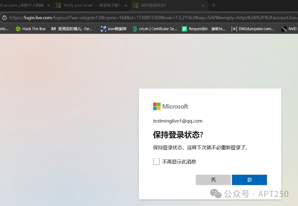Click the lock site-info icon
This screenshot has width=298, height=206.
pyautogui.click(x=5, y=18)
